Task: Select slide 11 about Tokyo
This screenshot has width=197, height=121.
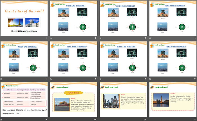Action: pos(123,100)
